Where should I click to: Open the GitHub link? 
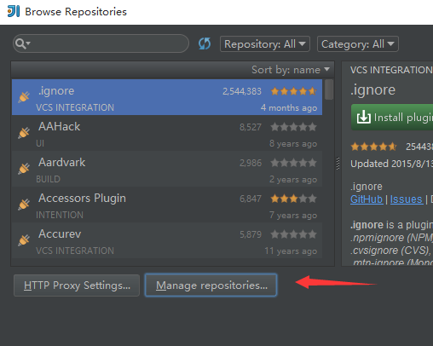pyautogui.click(x=367, y=199)
